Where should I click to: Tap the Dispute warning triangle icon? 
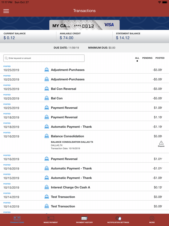point(161,143)
